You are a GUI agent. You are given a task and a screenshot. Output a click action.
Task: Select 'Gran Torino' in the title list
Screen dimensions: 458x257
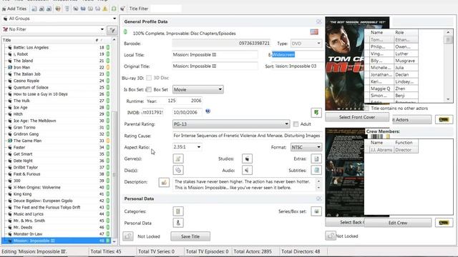(24, 127)
